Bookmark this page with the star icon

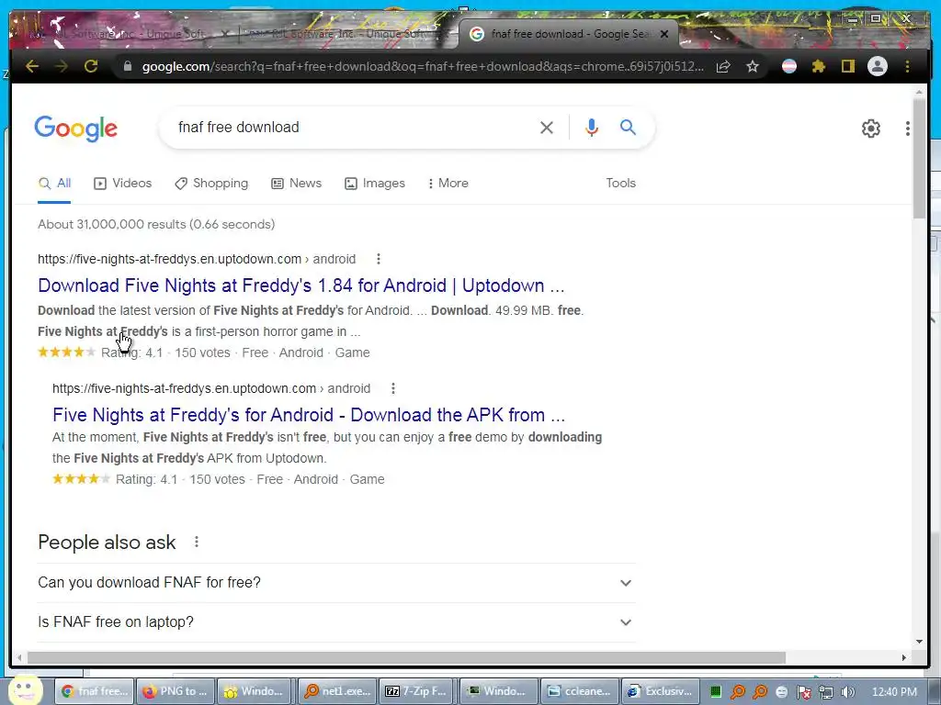click(753, 66)
